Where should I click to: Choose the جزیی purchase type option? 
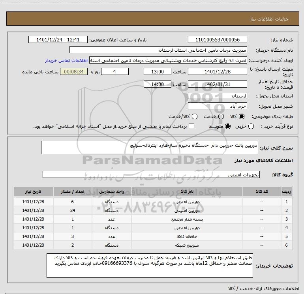[251, 126]
